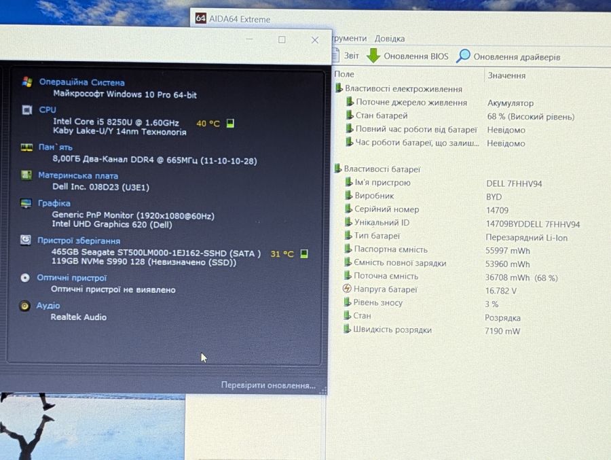The width and height of the screenshot is (611, 460).
Task: Click the Оптичні пристрої disc icon
Action: click(x=25, y=277)
